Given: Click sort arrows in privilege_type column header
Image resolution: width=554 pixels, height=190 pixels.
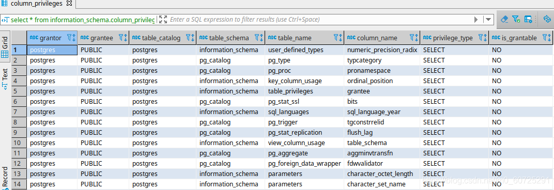Looking at the screenshot, I should (485, 38).
